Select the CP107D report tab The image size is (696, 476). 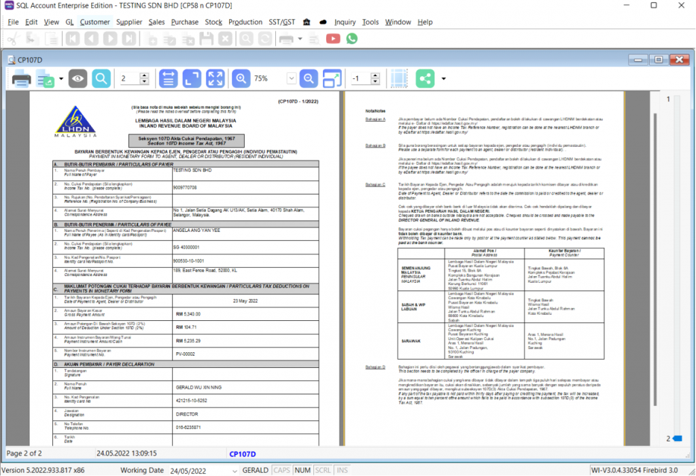pos(243,454)
